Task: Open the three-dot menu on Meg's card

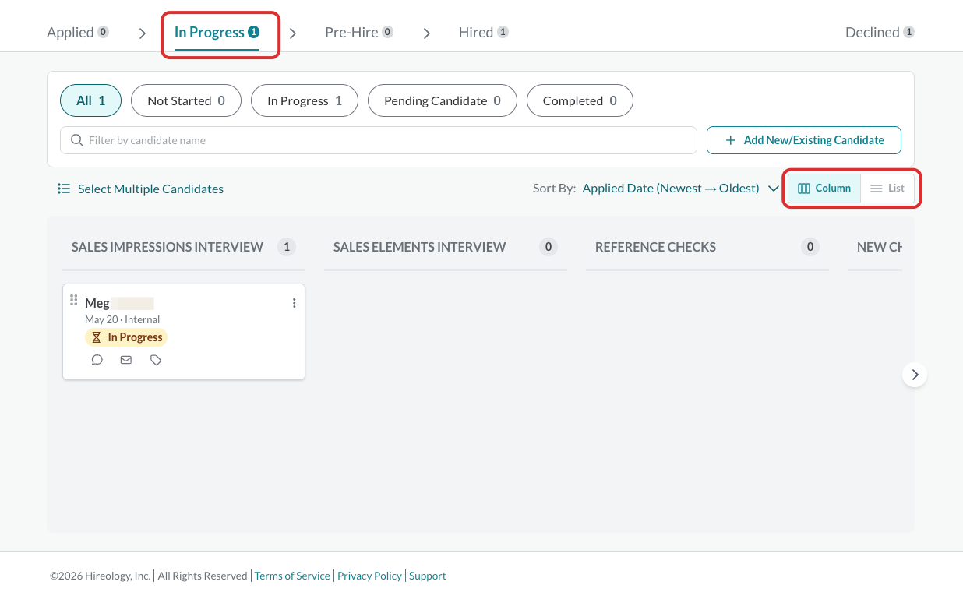Action: click(294, 303)
